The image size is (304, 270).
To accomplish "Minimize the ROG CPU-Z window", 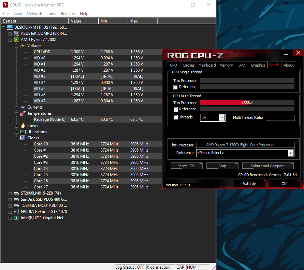I will (286, 54).
